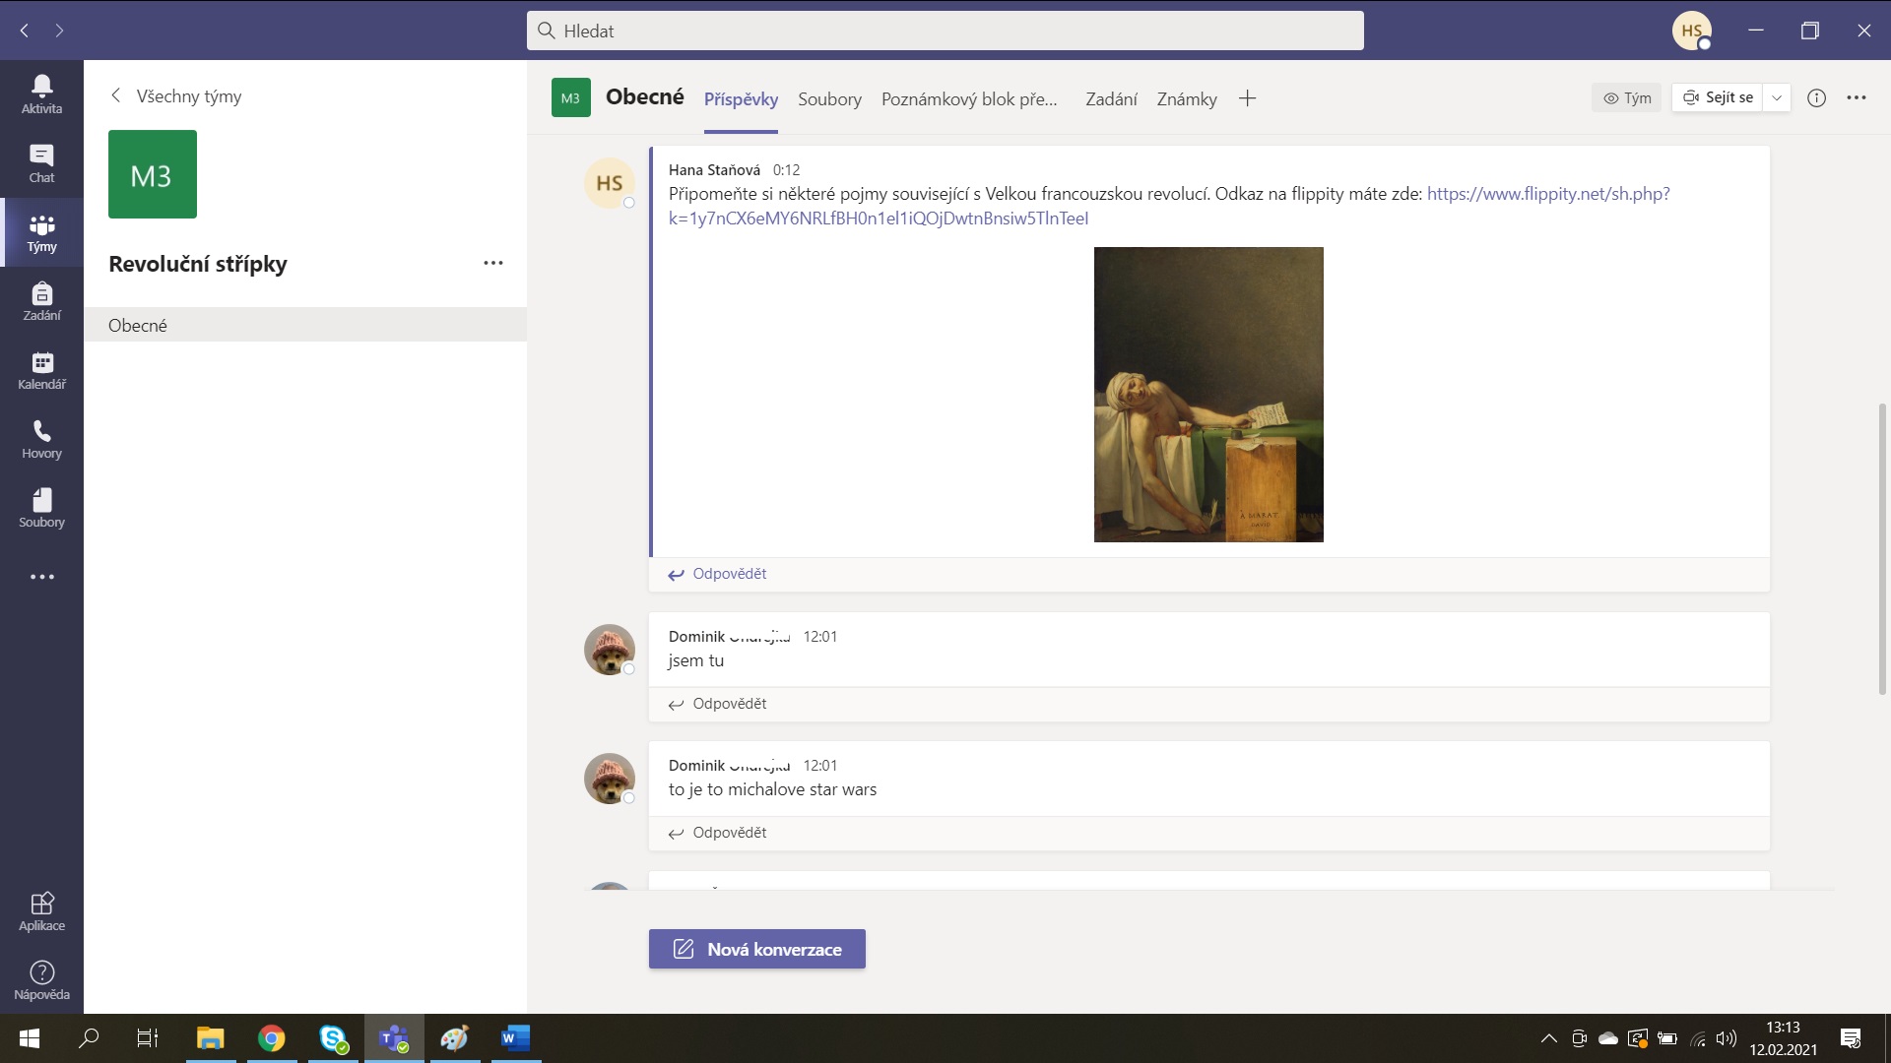Click the Sejít se meeting button
1891x1063 pixels.
click(1718, 97)
